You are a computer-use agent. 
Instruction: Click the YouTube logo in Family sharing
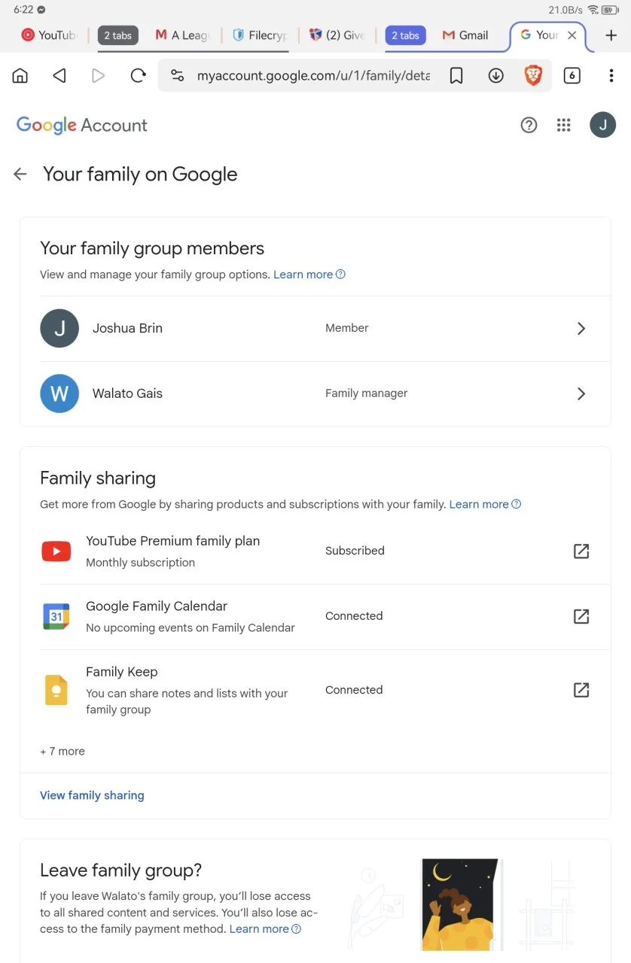pyautogui.click(x=56, y=551)
